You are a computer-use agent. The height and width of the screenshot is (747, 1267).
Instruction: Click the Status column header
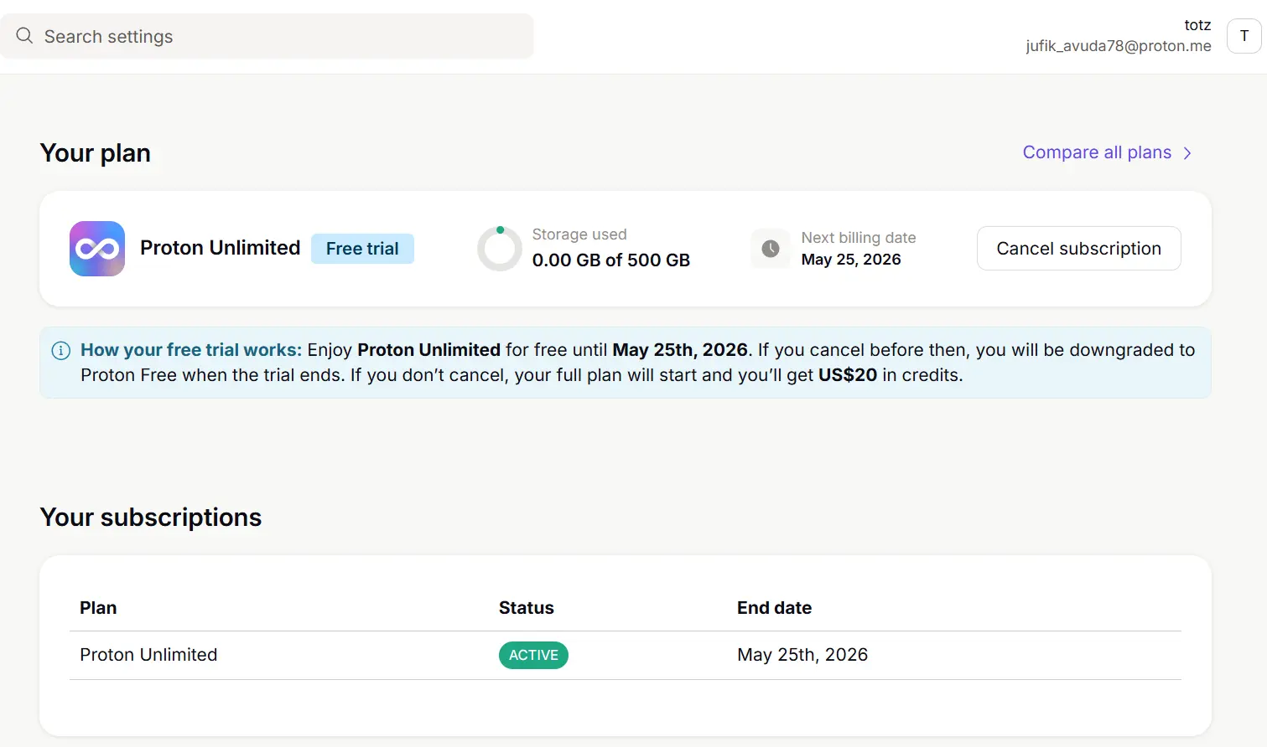[x=527, y=608]
